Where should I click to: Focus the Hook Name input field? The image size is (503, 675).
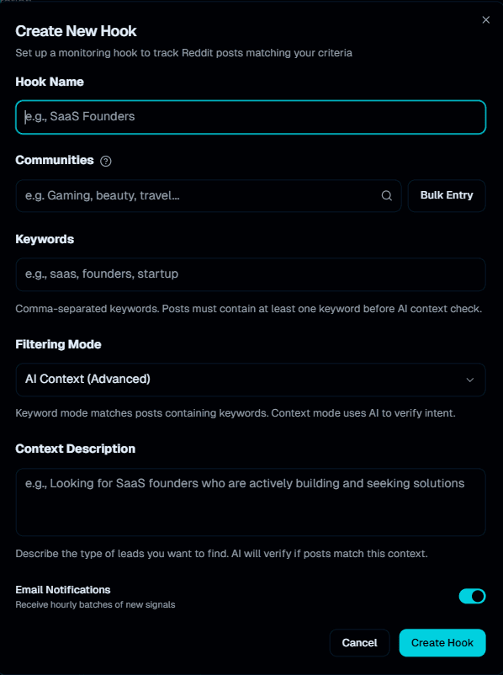click(250, 117)
